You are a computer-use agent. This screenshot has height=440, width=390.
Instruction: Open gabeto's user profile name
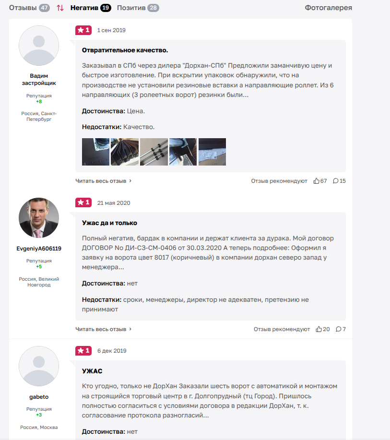coord(39,397)
